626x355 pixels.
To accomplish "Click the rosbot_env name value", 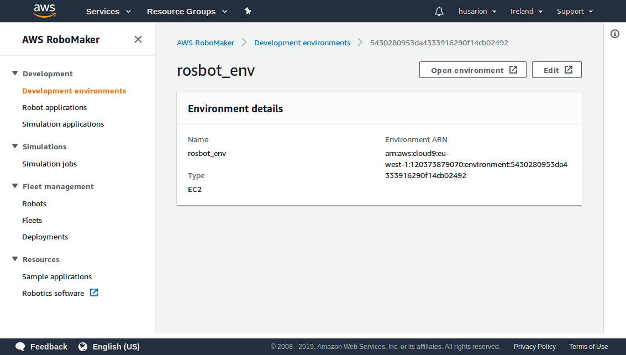I will coord(207,154).
